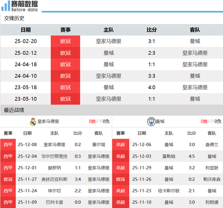223x208 pixels.
Task: Click opponent 桑德兰 in the 25-12-06 row
Action: (x=212, y=145)
